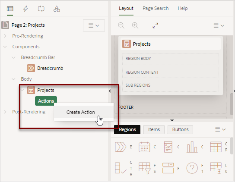Pick the Breadcrumb region from gallery
Screen dimensions: 235x182
point(121,147)
